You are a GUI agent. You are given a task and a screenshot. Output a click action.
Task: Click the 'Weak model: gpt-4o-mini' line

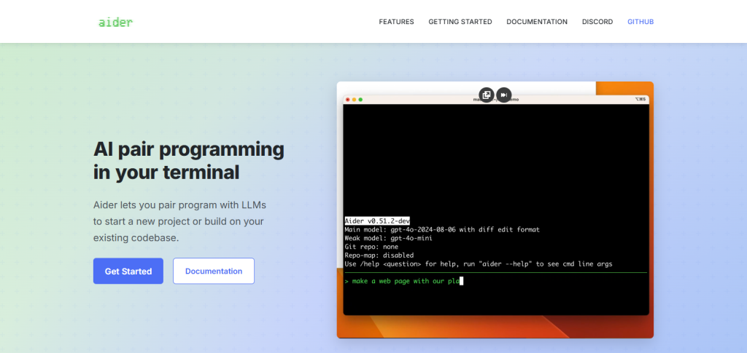tap(388, 238)
